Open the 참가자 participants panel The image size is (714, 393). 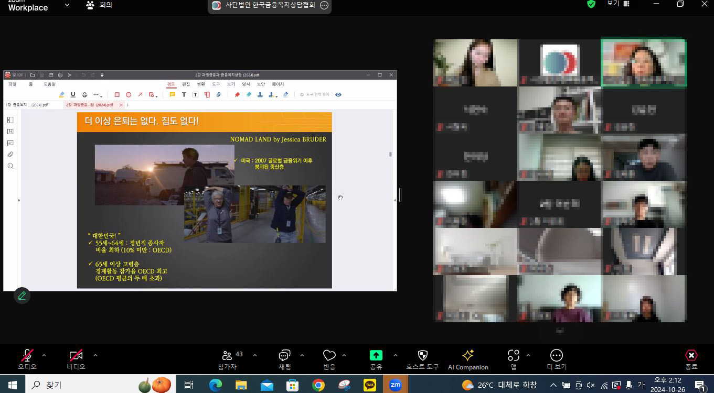pyautogui.click(x=227, y=359)
